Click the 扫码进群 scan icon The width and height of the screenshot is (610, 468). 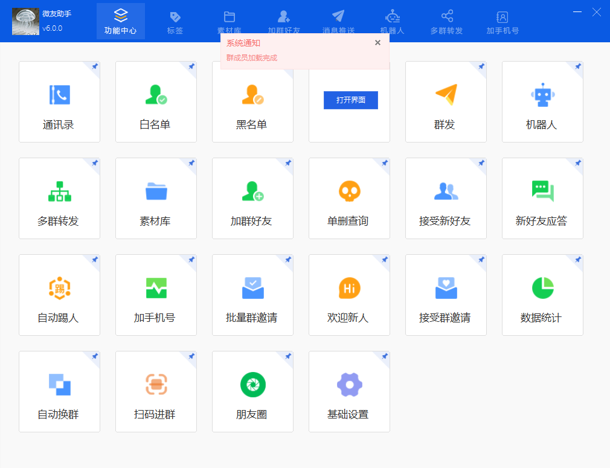click(156, 385)
